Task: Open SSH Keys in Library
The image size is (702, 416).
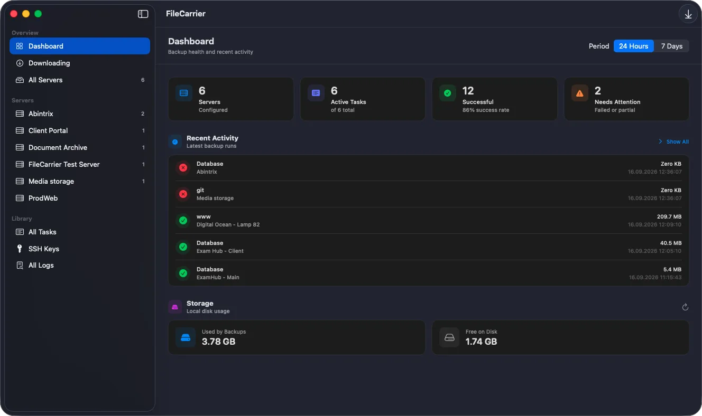Action: click(x=80, y=249)
